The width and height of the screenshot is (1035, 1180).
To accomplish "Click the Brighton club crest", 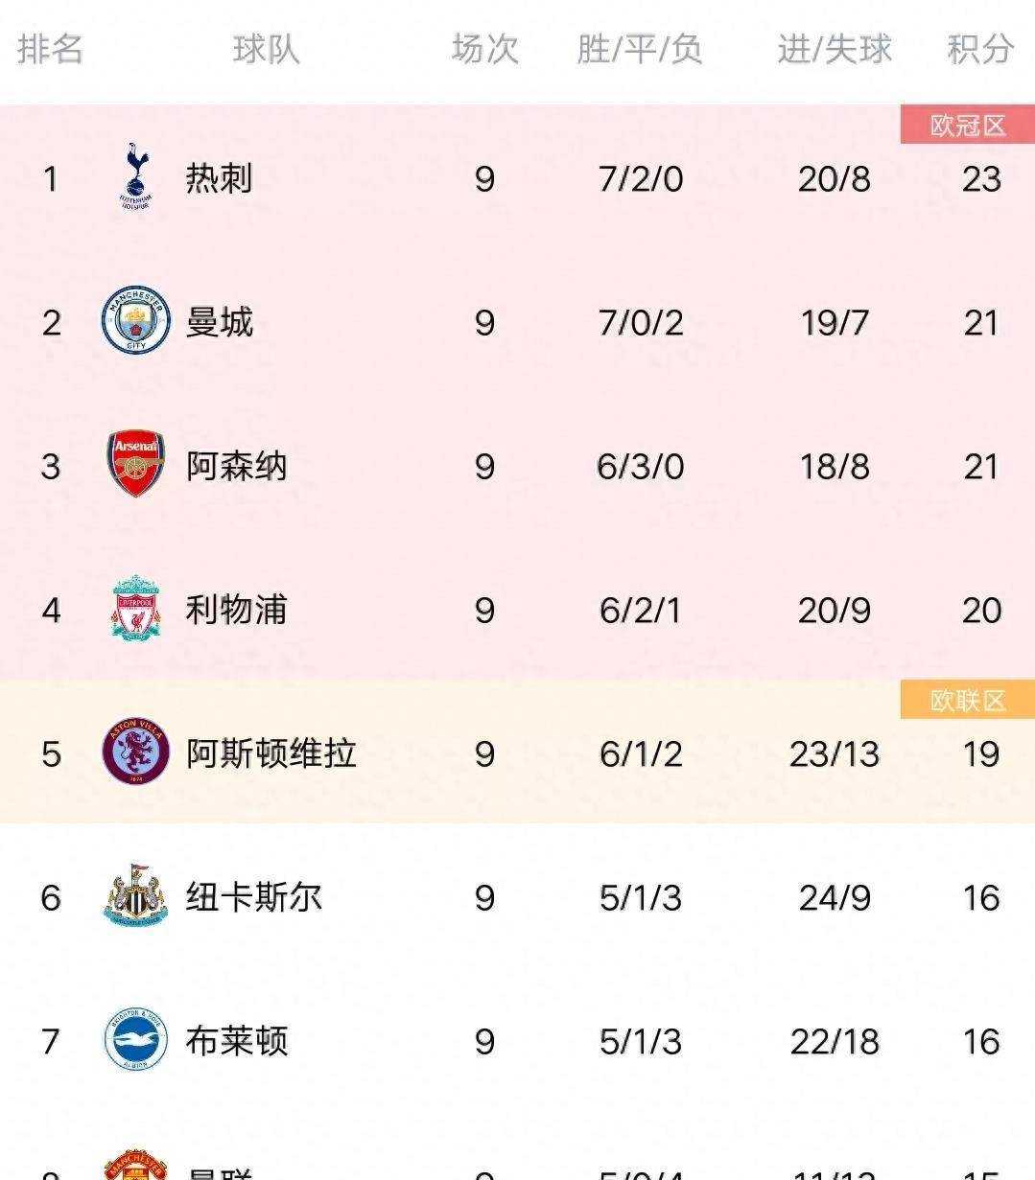I will click(x=135, y=1039).
